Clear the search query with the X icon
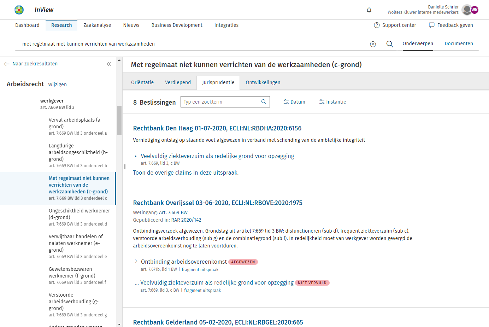The image size is (489, 327). pyautogui.click(x=373, y=44)
